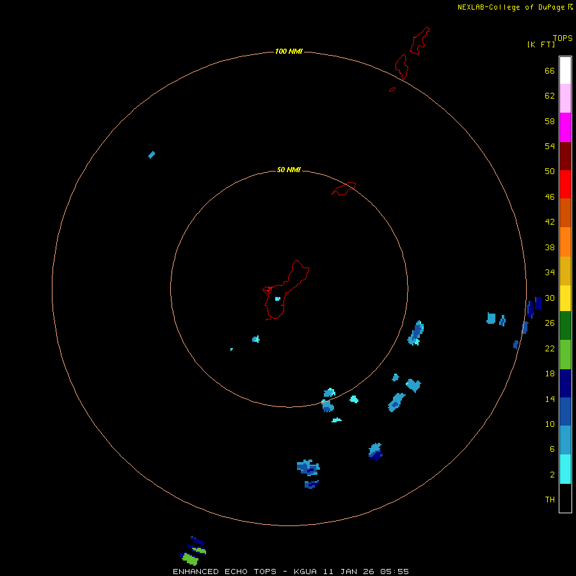Click the 50 legend value label
The height and width of the screenshot is (576, 576).
tap(550, 171)
